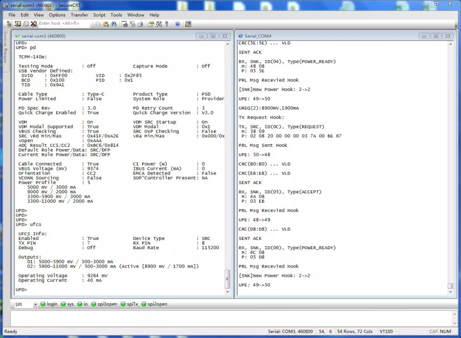Maximize the Serial_COM4 child window
461x338 pixels.
pos(436,36)
